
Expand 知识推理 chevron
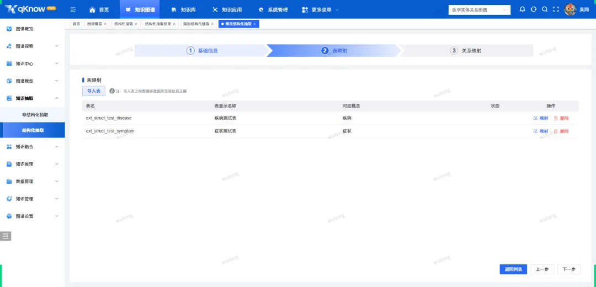point(57,164)
